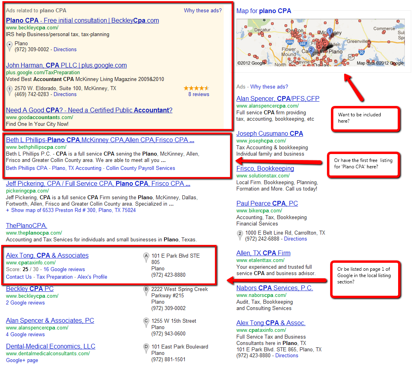Click map pin A for Alex Tong CPA
The height and width of the screenshot is (366, 414).
(x=146, y=258)
